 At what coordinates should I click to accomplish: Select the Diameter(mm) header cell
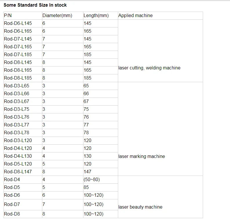57,16
